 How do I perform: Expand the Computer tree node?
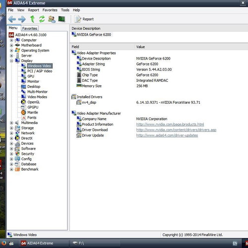(11, 40)
